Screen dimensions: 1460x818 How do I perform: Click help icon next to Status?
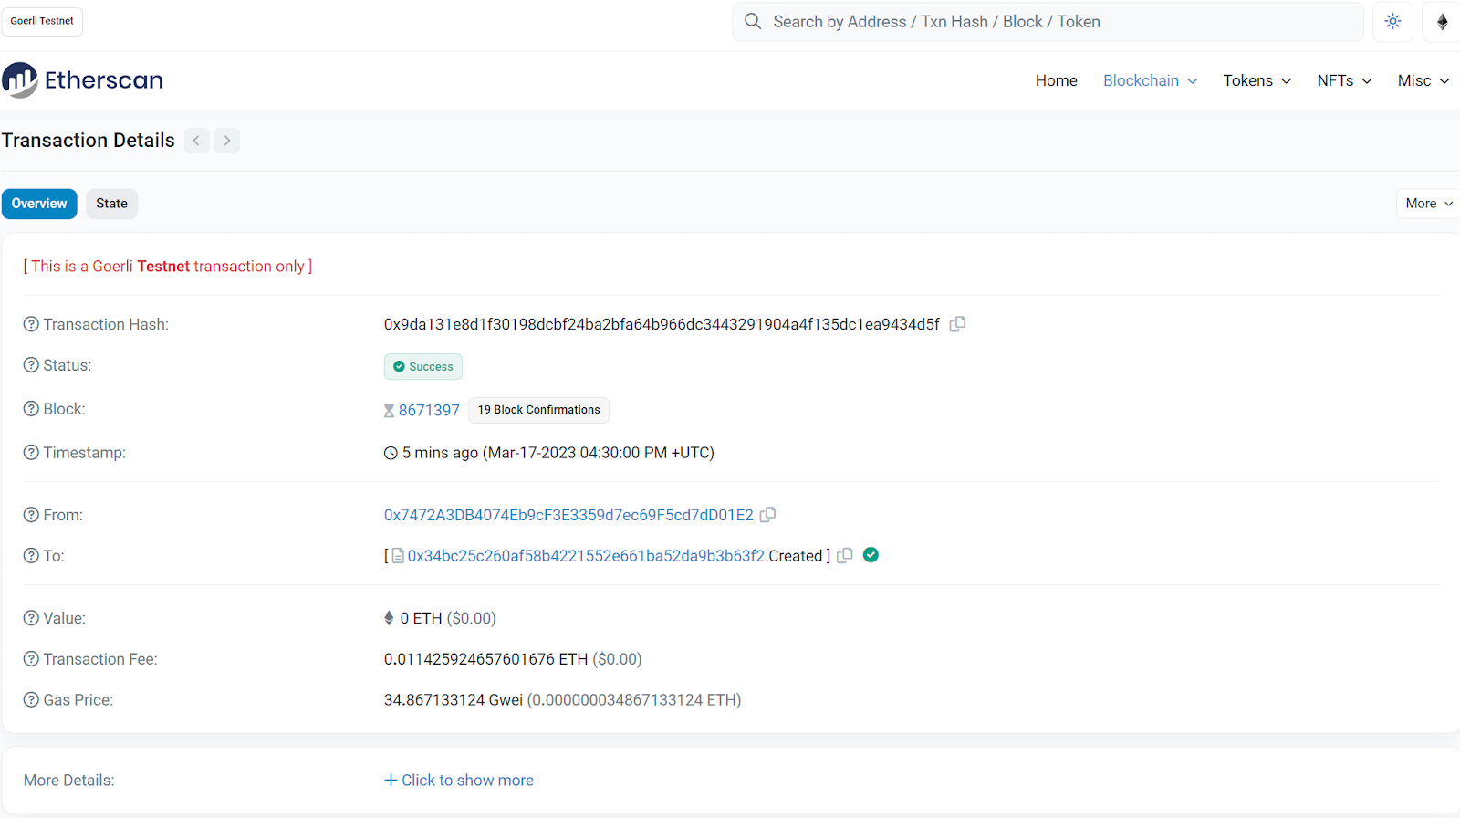coord(31,365)
